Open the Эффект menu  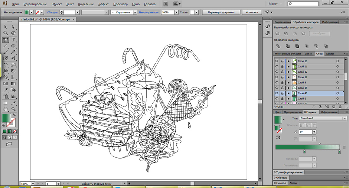point(103,4)
